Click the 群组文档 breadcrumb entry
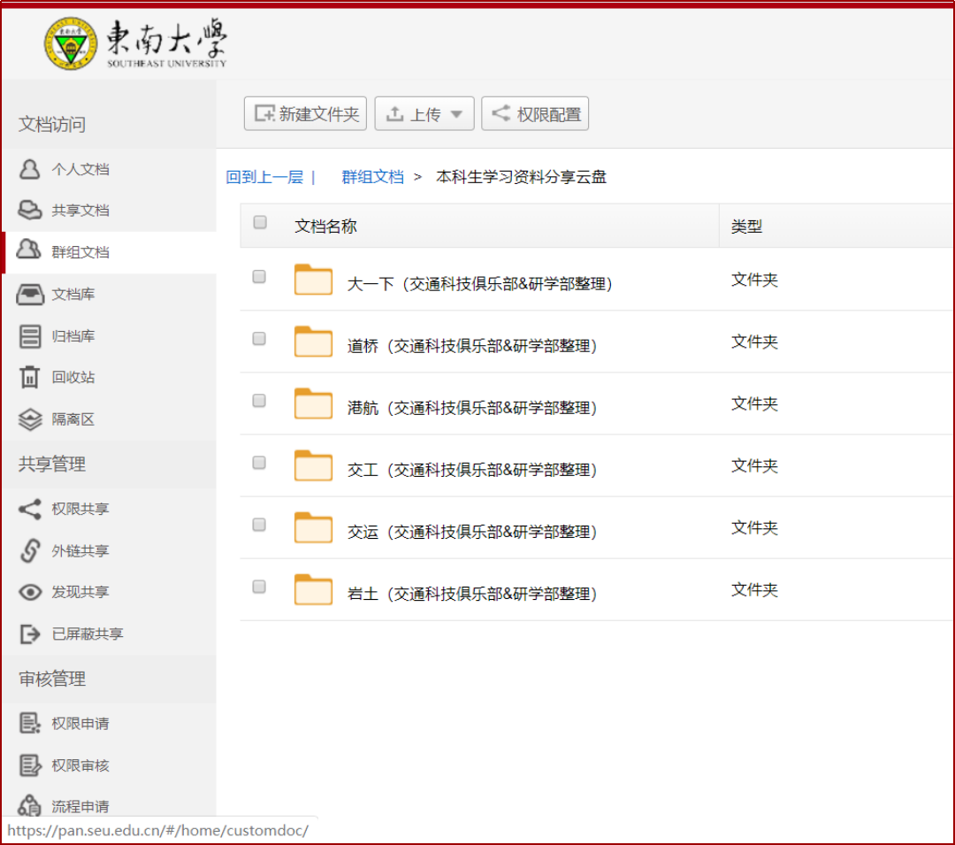The image size is (955, 845). tap(372, 177)
